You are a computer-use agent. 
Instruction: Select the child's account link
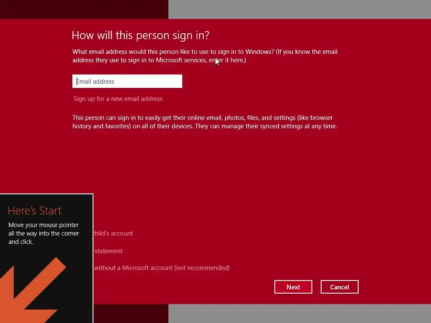pyautogui.click(x=113, y=233)
